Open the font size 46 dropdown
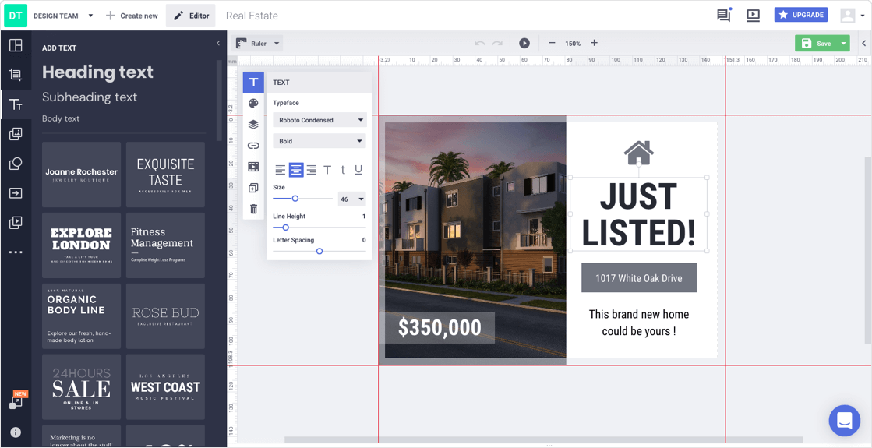 pos(352,199)
